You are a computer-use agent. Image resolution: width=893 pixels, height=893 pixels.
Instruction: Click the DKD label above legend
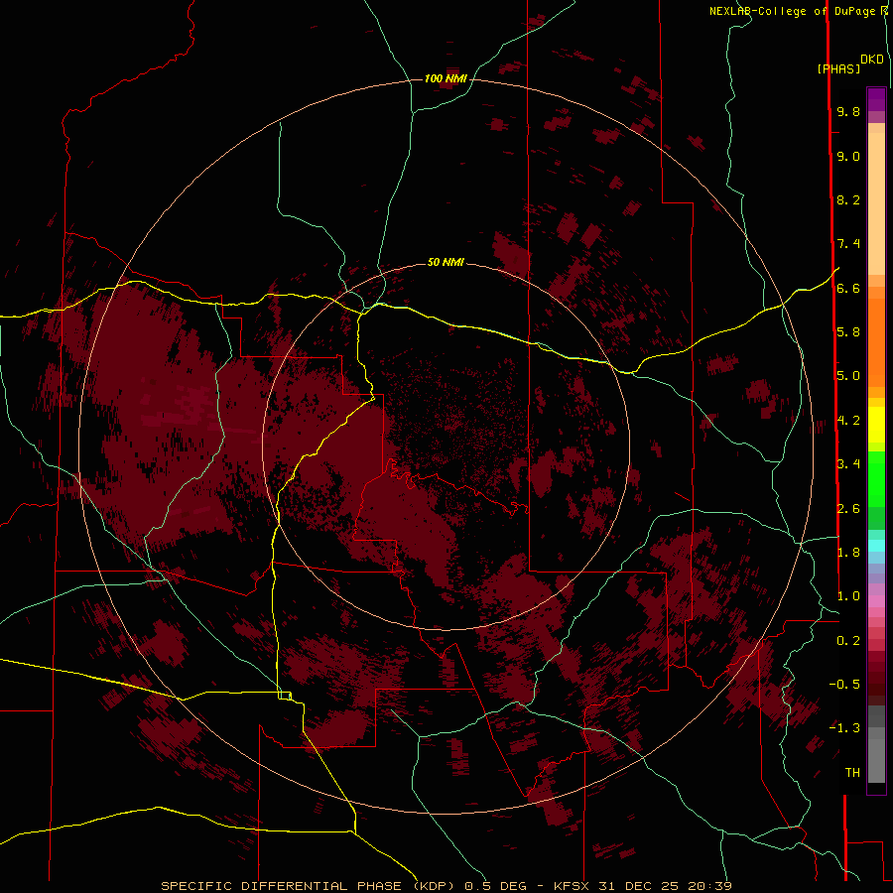click(x=872, y=60)
